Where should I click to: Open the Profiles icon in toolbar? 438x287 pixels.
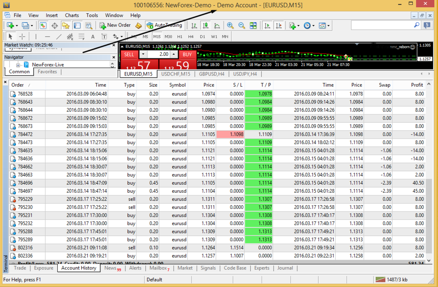pyautogui.click(x=25, y=26)
